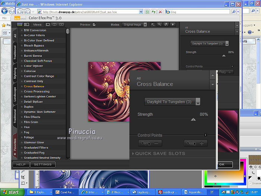
Task: Click the browser refresh icon
Action: (153, 12)
